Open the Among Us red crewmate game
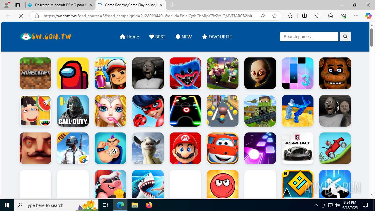 point(73,73)
